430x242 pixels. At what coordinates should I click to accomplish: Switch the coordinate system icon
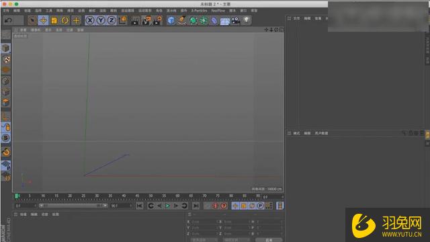point(122,20)
